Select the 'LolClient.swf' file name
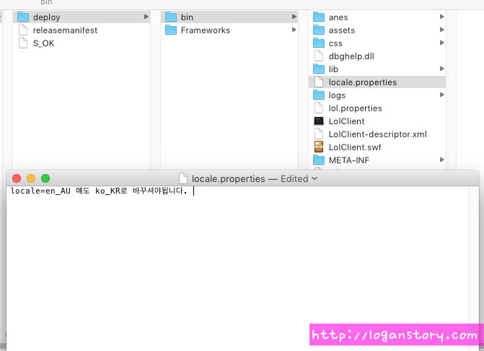Screen dimensions: 484x351 click(355, 147)
